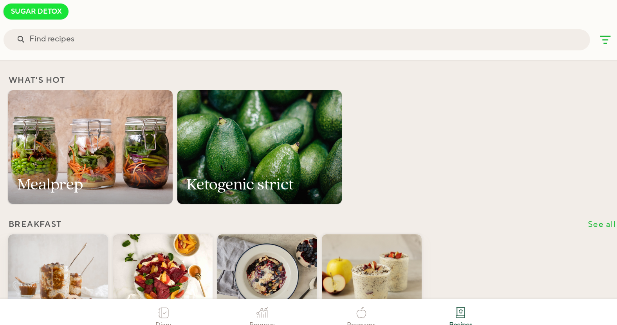Open the chocolate chia pudding breakfast recipe

tap(58, 266)
